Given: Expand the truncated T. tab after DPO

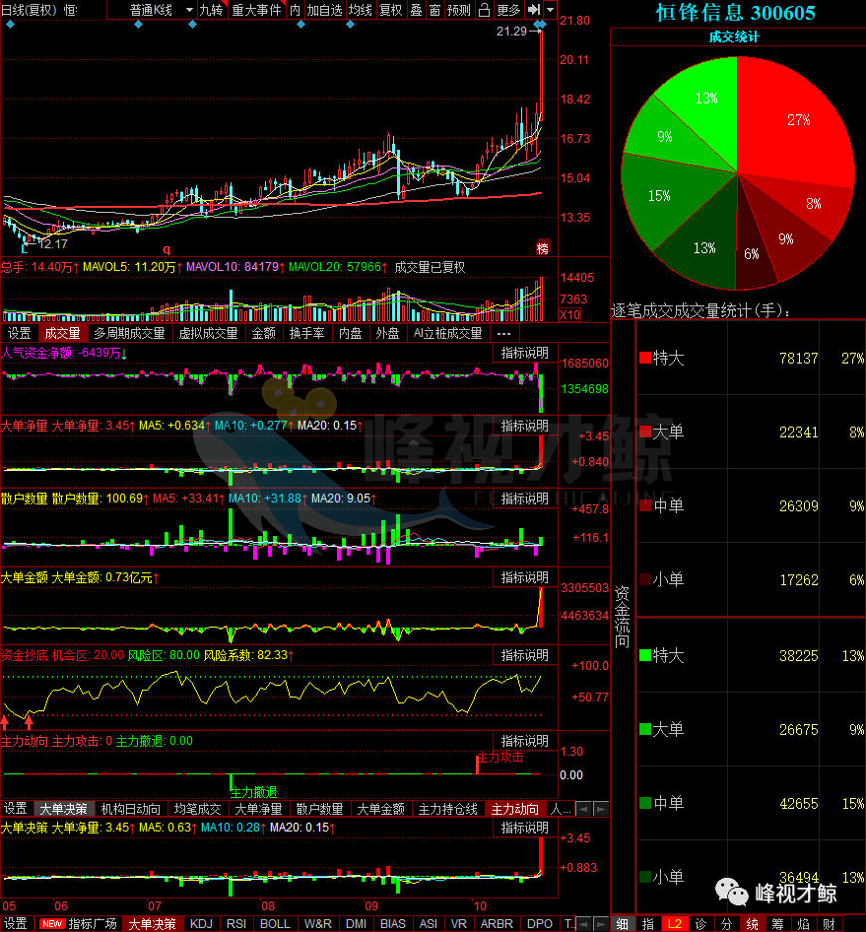Looking at the screenshot, I should [568, 924].
